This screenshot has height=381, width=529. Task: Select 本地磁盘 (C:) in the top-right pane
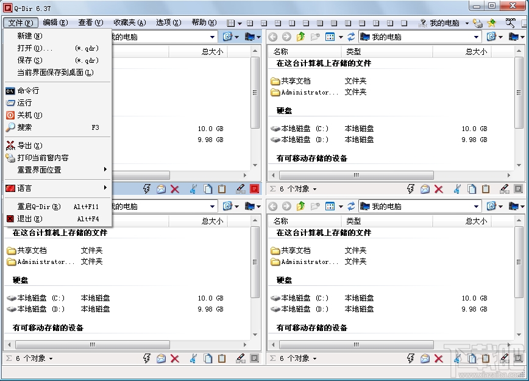(x=300, y=129)
